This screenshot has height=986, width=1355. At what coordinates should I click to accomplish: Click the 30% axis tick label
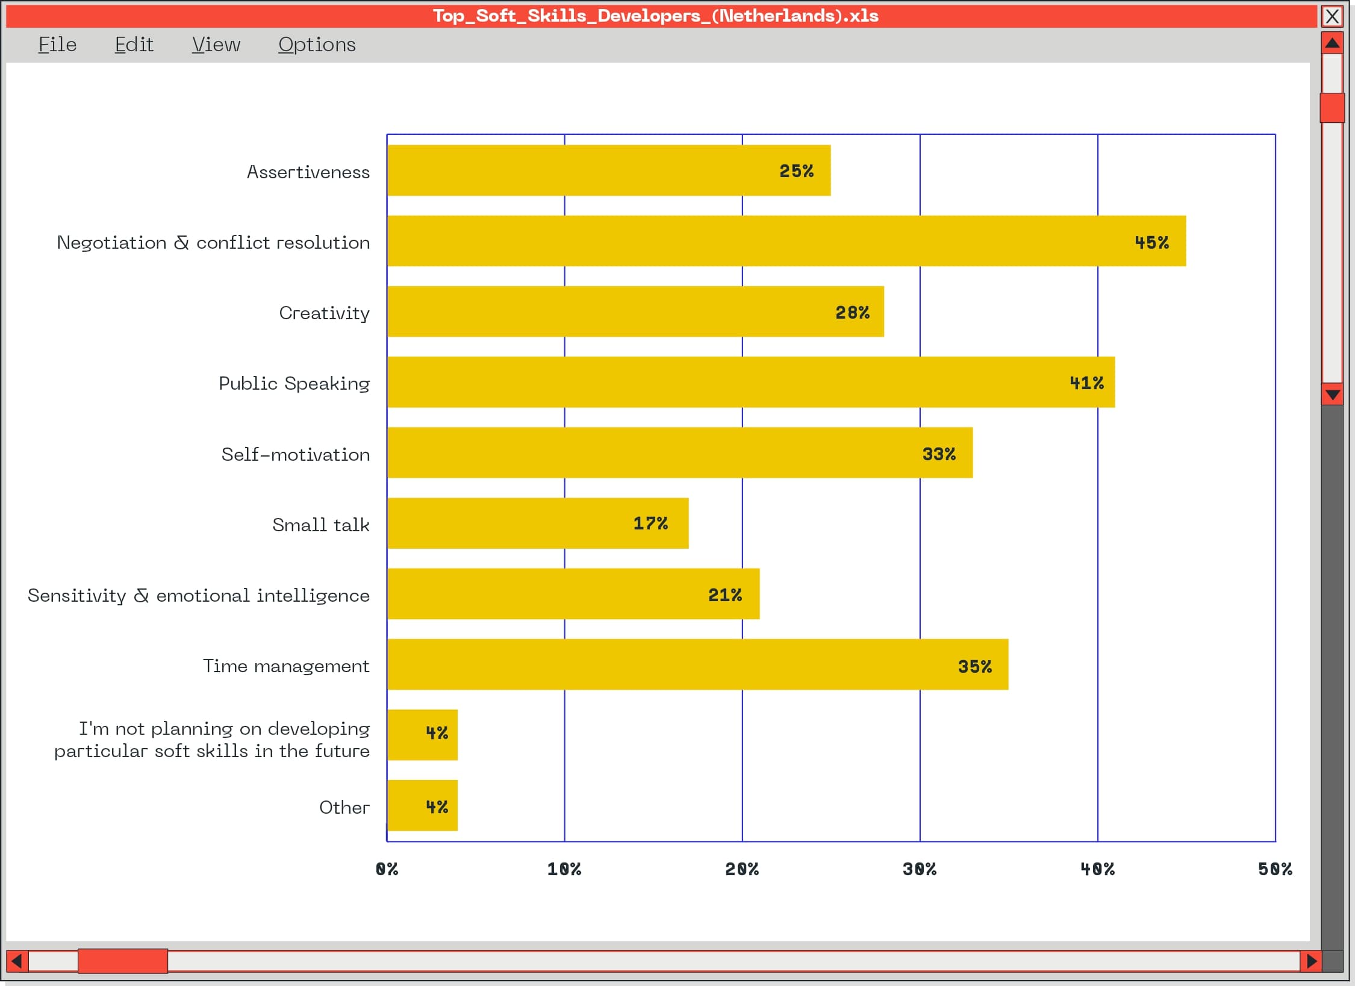click(x=920, y=869)
